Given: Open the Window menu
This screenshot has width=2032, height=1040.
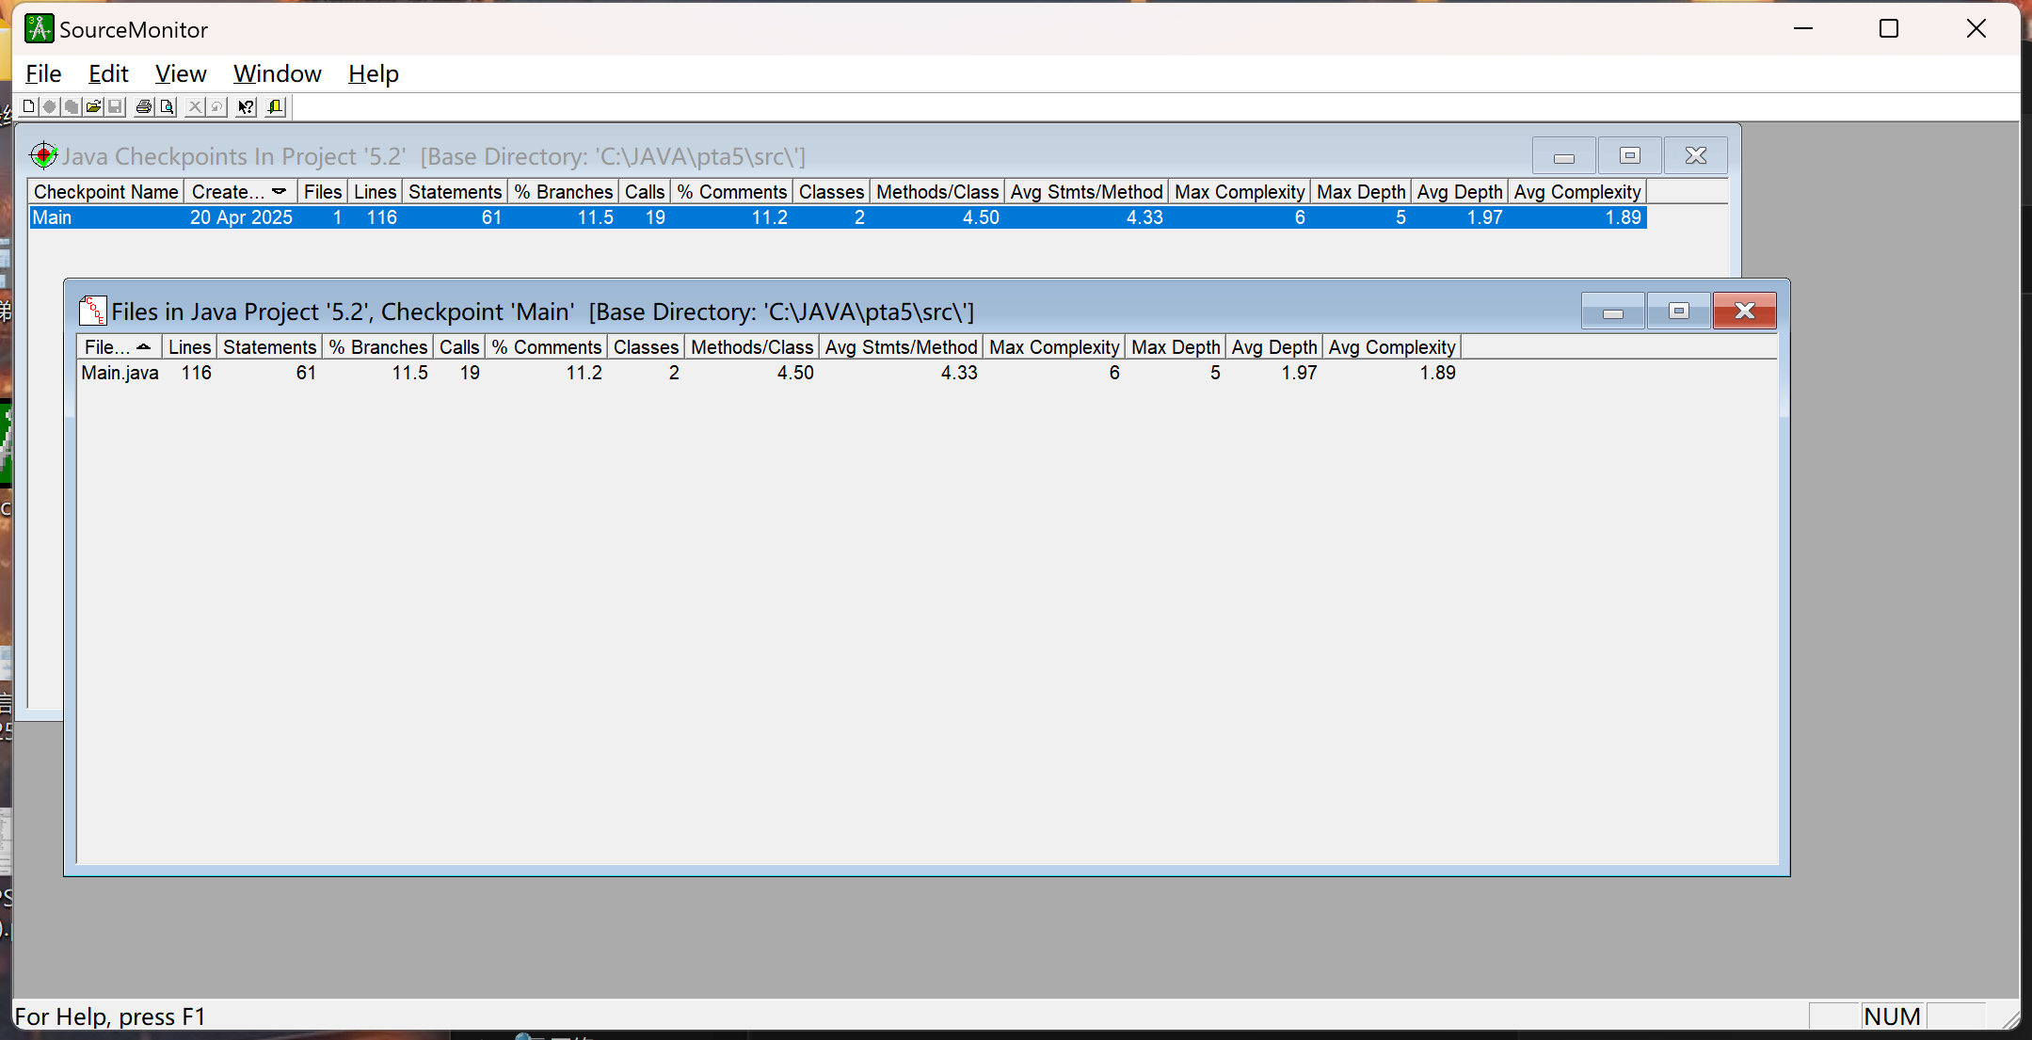Looking at the screenshot, I should tap(277, 73).
